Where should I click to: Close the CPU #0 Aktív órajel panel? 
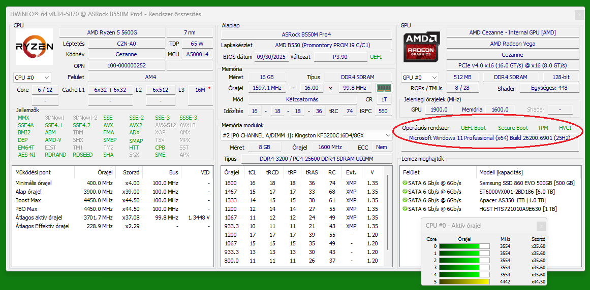tap(541, 226)
